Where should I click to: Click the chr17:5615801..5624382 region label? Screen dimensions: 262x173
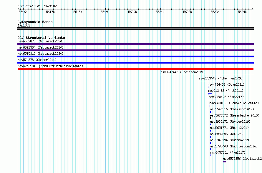point(37,6)
